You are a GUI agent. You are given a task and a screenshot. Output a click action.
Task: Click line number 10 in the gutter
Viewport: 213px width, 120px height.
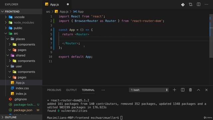[x=50, y=57]
